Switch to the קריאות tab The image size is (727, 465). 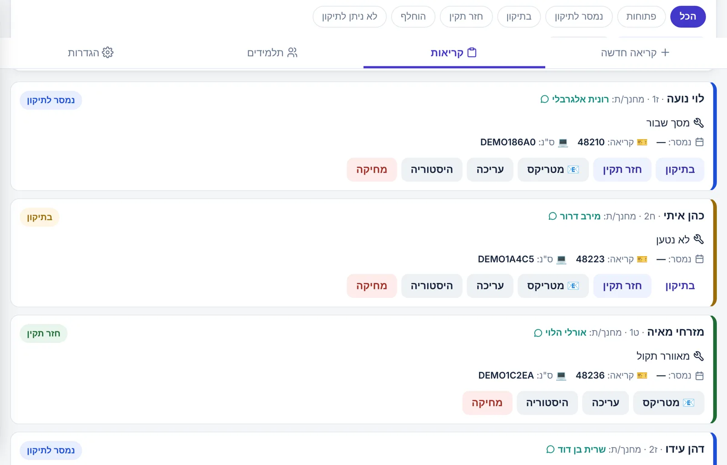[x=454, y=53]
